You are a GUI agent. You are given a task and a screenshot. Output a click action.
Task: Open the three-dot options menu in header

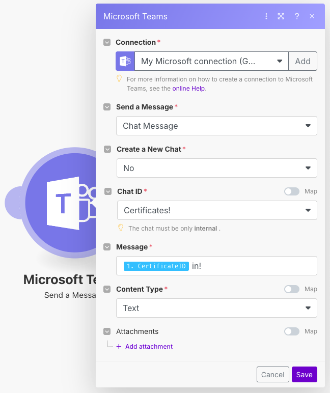coord(266,16)
